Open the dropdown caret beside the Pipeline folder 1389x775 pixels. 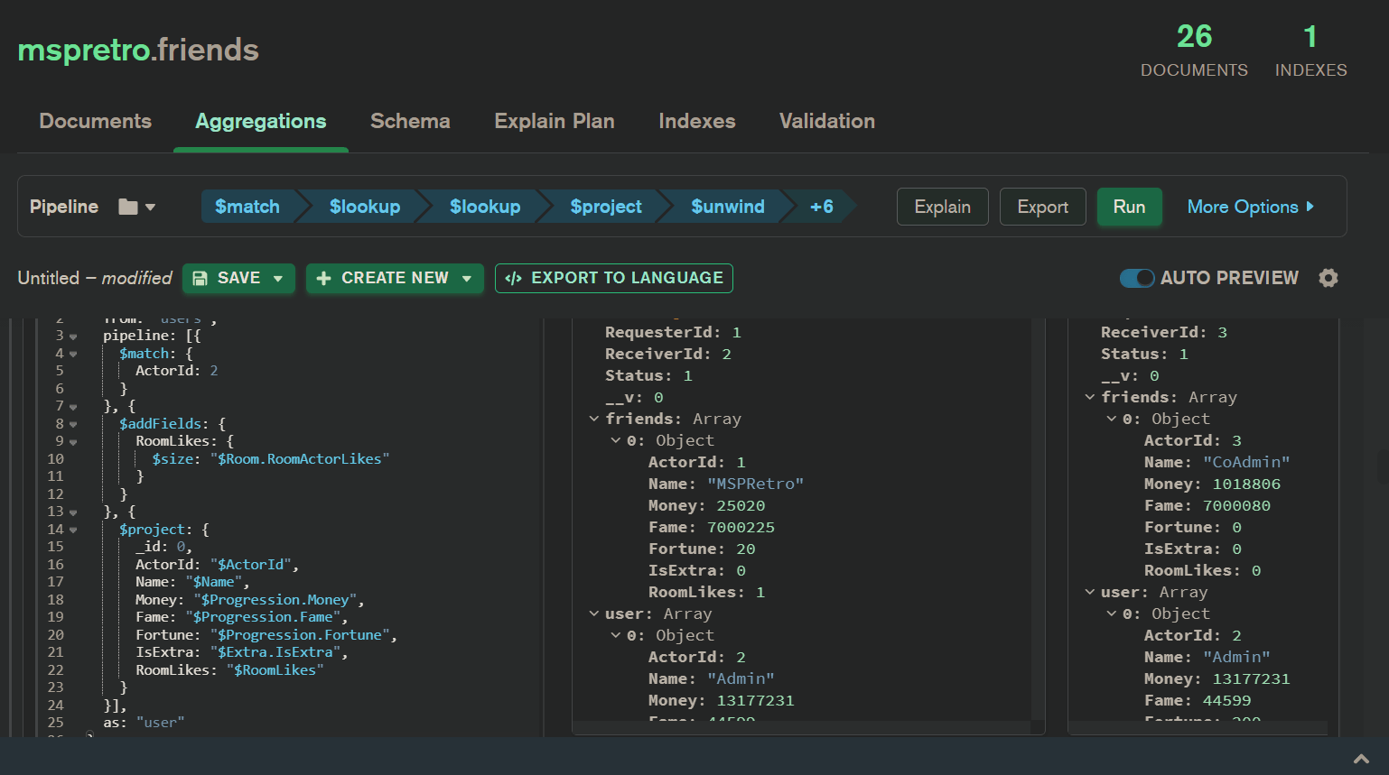150,207
